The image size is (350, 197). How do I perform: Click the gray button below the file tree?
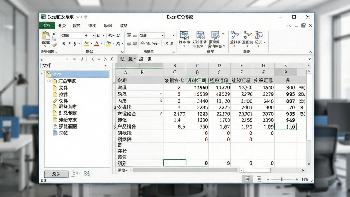coord(56,174)
